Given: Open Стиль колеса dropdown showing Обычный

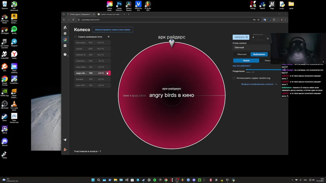Looking at the screenshot, I should coord(251,48).
